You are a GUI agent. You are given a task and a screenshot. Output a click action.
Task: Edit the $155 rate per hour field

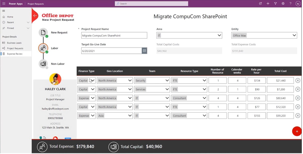(x=257, y=115)
